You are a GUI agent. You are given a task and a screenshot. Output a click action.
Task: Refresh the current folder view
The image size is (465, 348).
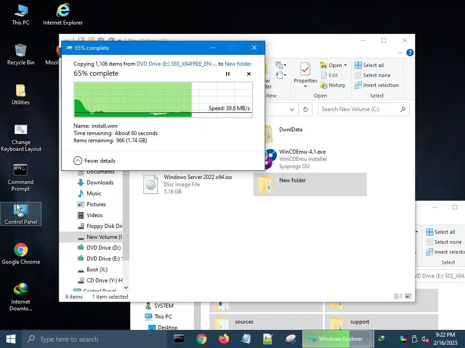pos(306,110)
